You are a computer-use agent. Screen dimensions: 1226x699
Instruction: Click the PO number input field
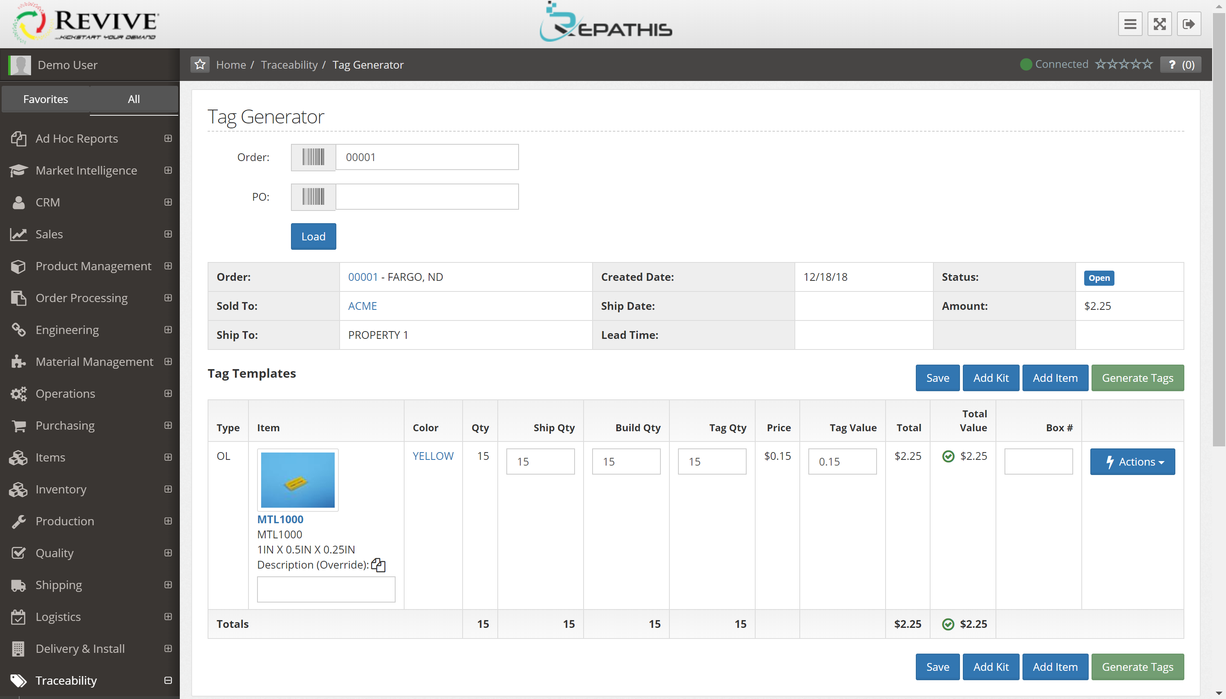(x=427, y=196)
